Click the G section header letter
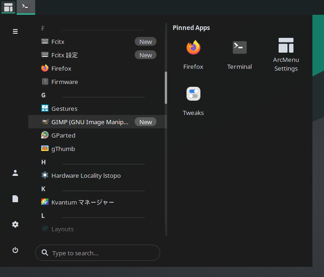The width and height of the screenshot is (324, 277). point(44,95)
